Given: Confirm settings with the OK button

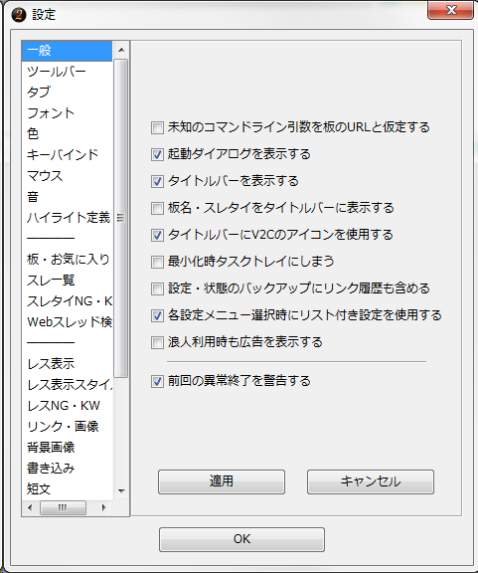Looking at the screenshot, I should [x=241, y=539].
